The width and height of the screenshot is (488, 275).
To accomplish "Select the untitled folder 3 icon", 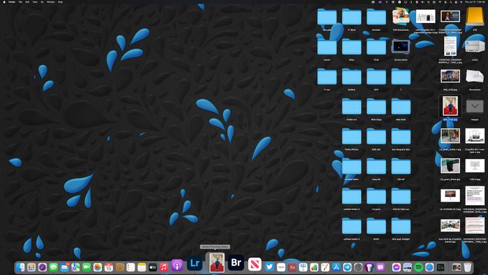I will [351, 197].
